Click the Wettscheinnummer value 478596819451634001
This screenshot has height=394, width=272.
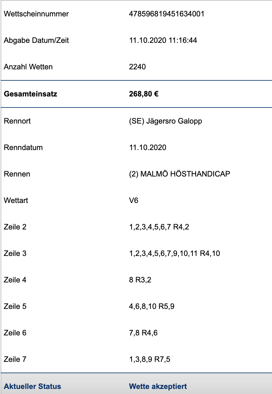(167, 14)
